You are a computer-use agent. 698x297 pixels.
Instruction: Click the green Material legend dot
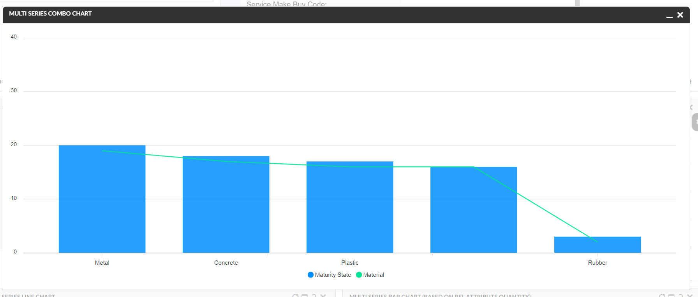(359, 275)
